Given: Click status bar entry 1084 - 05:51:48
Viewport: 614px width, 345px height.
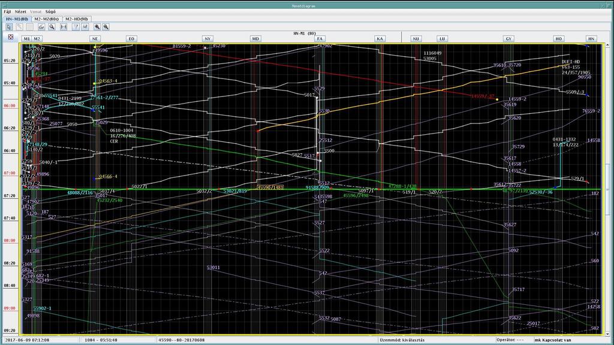Looking at the screenshot, I should pos(101,340).
